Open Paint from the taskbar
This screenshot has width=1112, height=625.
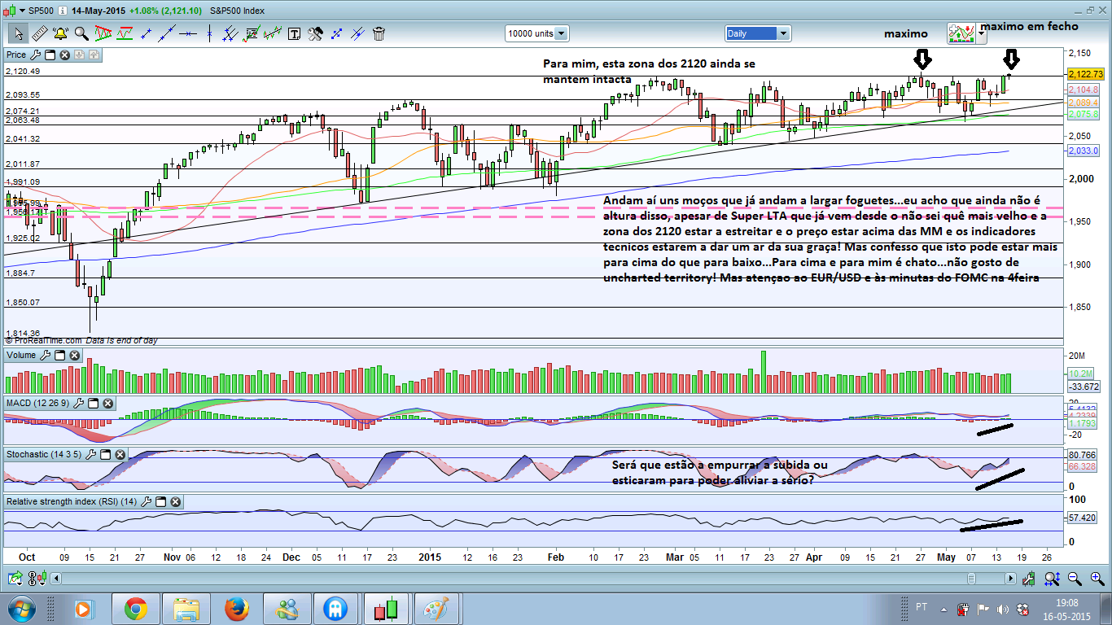click(x=438, y=609)
